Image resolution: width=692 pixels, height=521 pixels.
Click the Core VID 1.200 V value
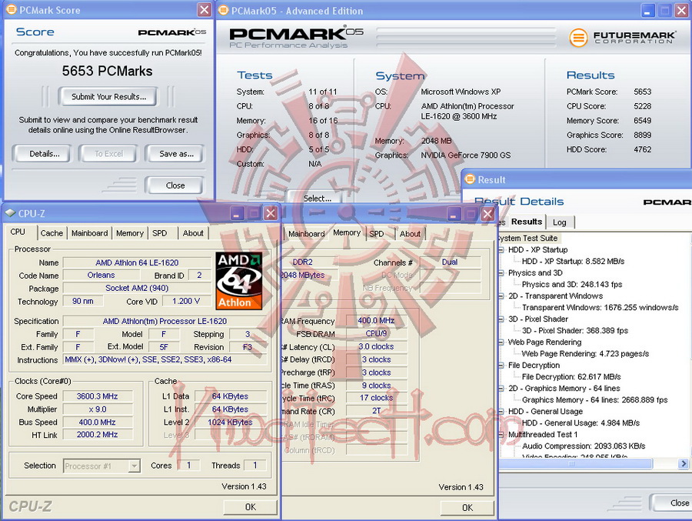(186, 301)
